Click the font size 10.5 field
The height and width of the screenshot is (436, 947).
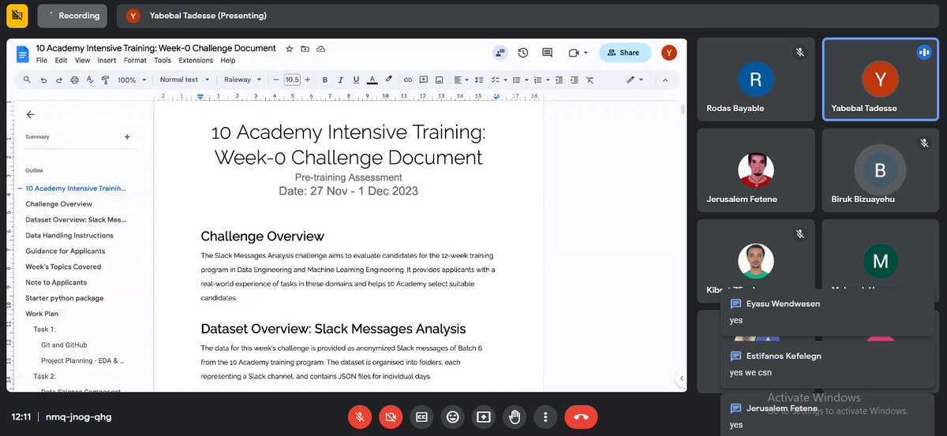click(x=292, y=80)
